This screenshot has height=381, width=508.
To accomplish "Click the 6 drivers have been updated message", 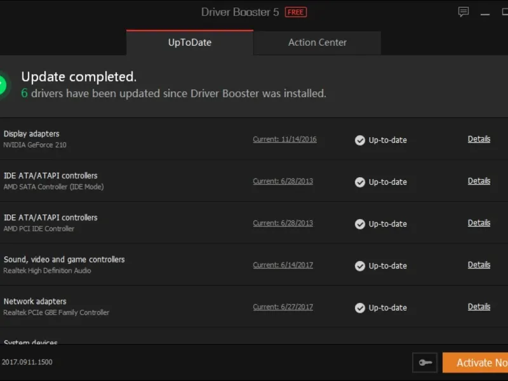I will (x=173, y=93).
